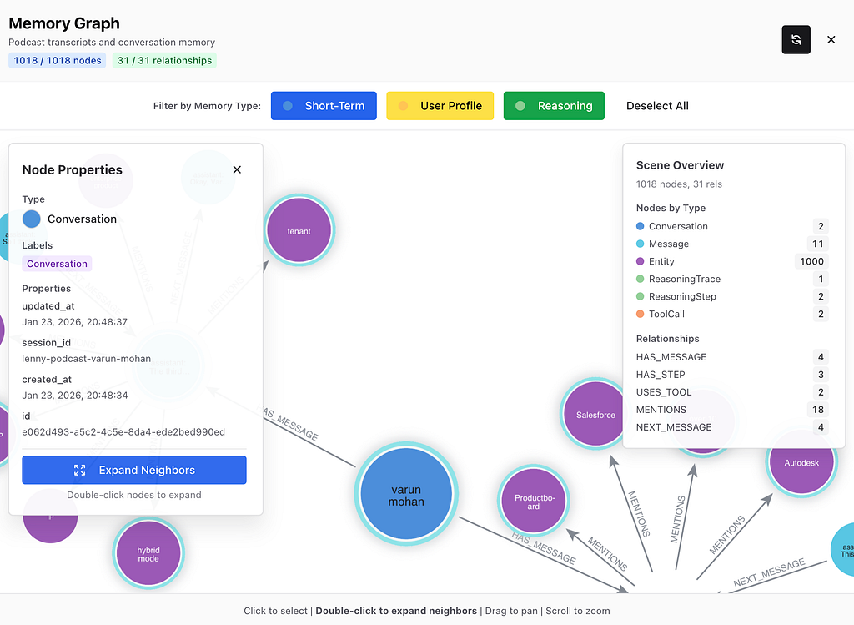Image resolution: width=854 pixels, height=625 pixels.
Task: Select the Autodesk entity node
Action: point(801,462)
